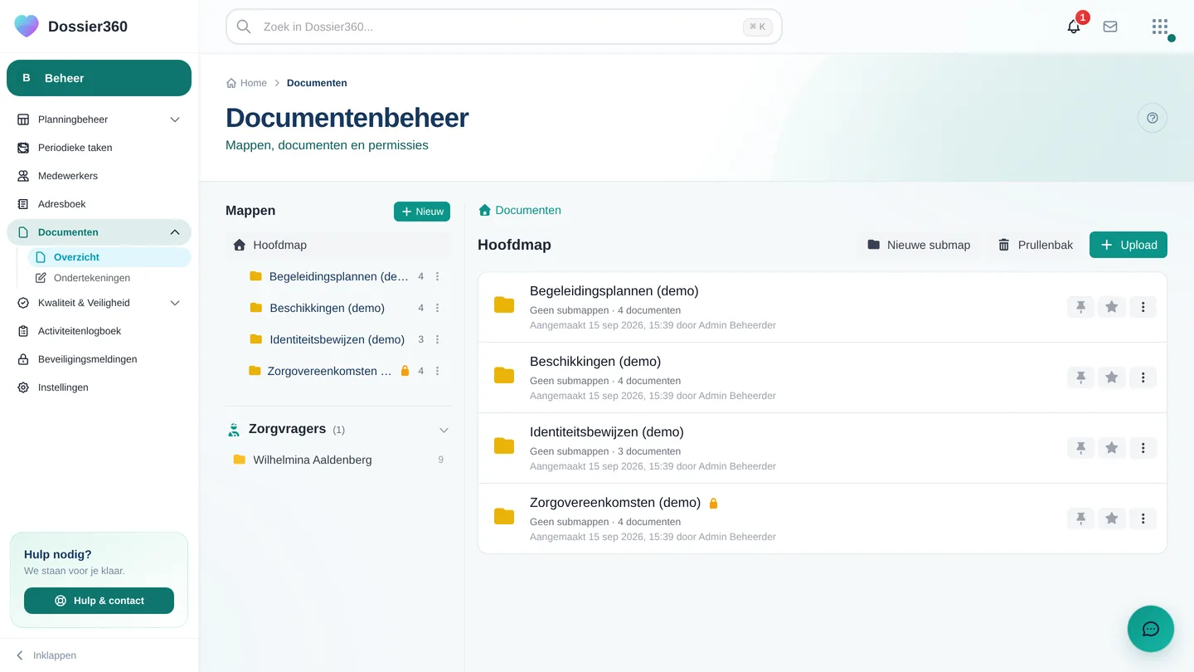This screenshot has width=1194, height=672.
Task: Open the chat bubble widget
Action: coord(1151,629)
